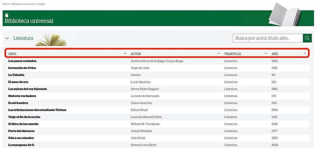Open the AUTOR column sort dropdown
The height and width of the screenshot is (148, 316).
pyautogui.click(x=218, y=54)
